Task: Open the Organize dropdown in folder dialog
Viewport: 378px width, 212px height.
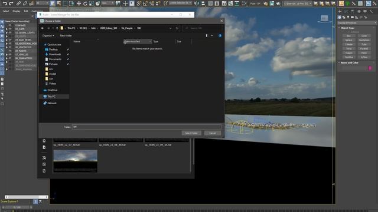Action: (48, 35)
